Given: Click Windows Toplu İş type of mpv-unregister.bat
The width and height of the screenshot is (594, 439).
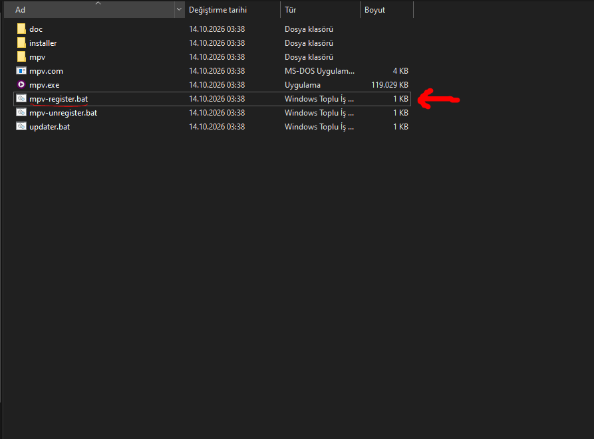Looking at the screenshot, I should click(319, 113).
